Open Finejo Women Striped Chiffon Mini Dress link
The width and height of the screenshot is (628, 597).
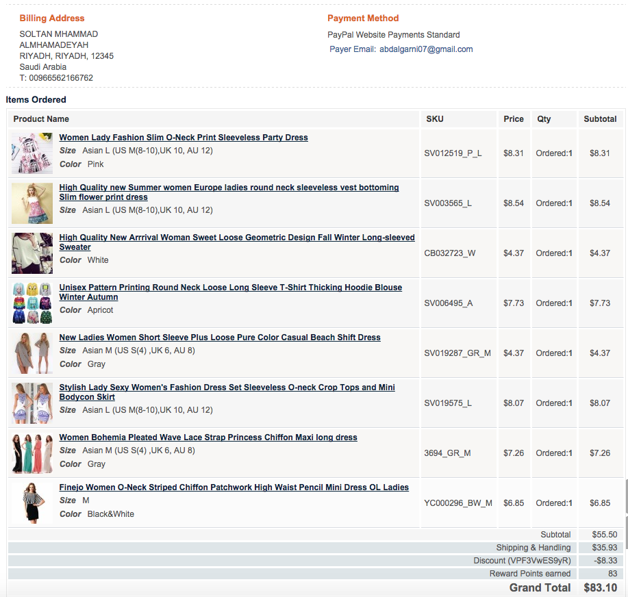click(234, 487)
